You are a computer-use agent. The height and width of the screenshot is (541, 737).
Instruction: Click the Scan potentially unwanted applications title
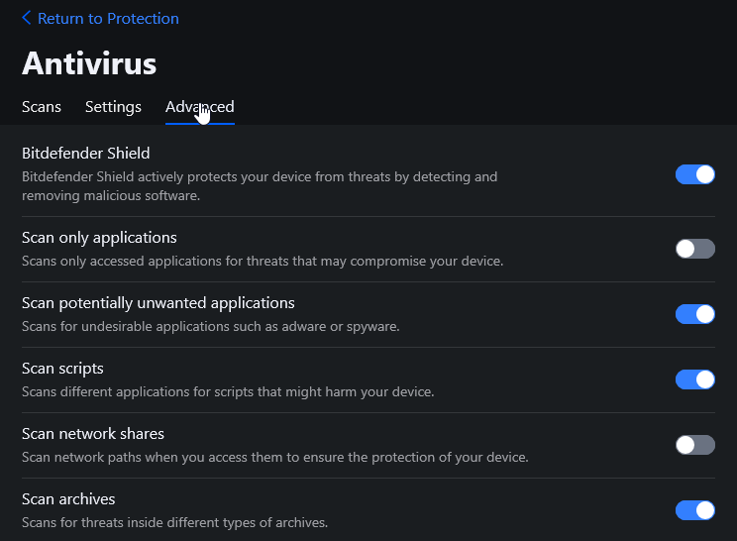pos(158,303)
